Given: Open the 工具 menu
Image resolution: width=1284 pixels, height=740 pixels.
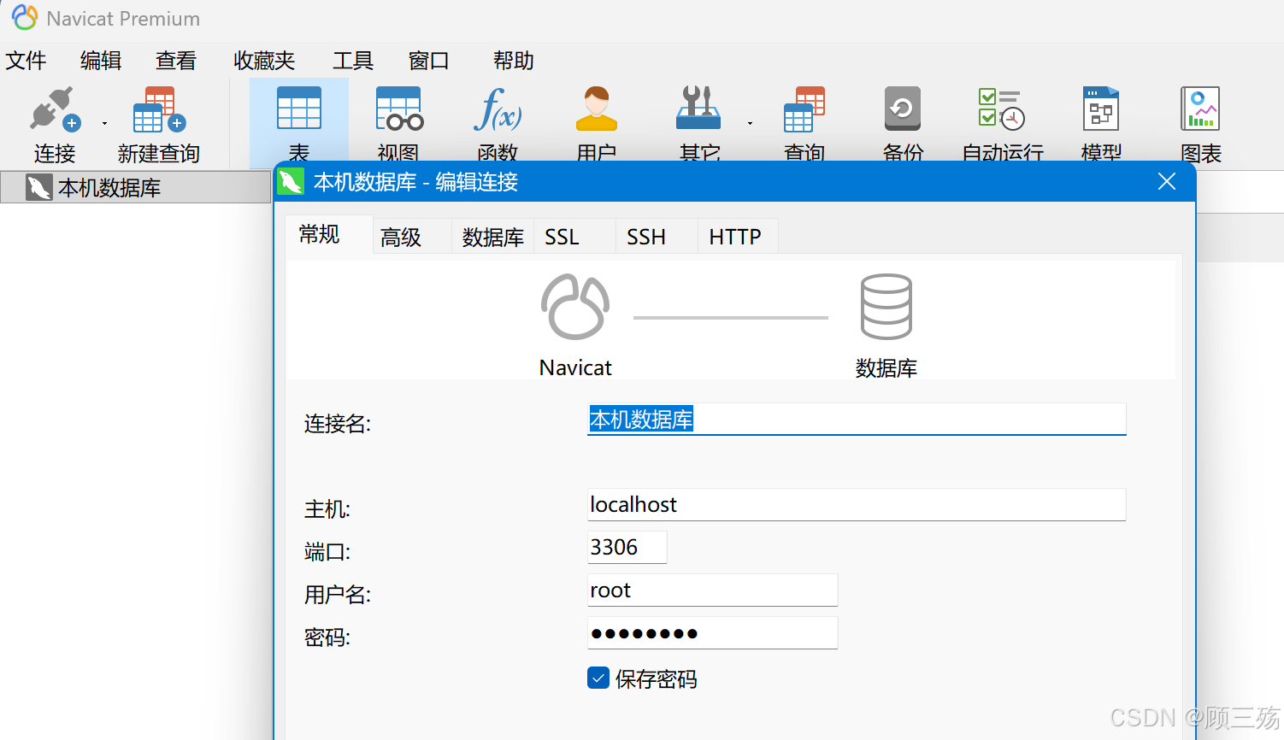Looking at the screenshot, I should 353,61.
